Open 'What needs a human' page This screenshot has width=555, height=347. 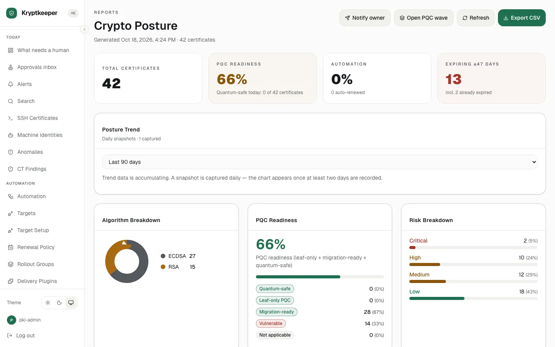(42, 50)
